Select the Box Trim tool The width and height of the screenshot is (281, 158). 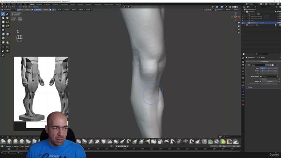click(7, 26)
